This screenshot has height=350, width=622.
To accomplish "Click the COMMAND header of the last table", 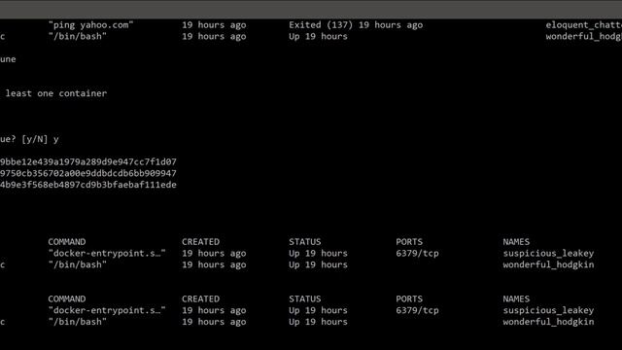I will pyautogui.click(x=67, y=299).
